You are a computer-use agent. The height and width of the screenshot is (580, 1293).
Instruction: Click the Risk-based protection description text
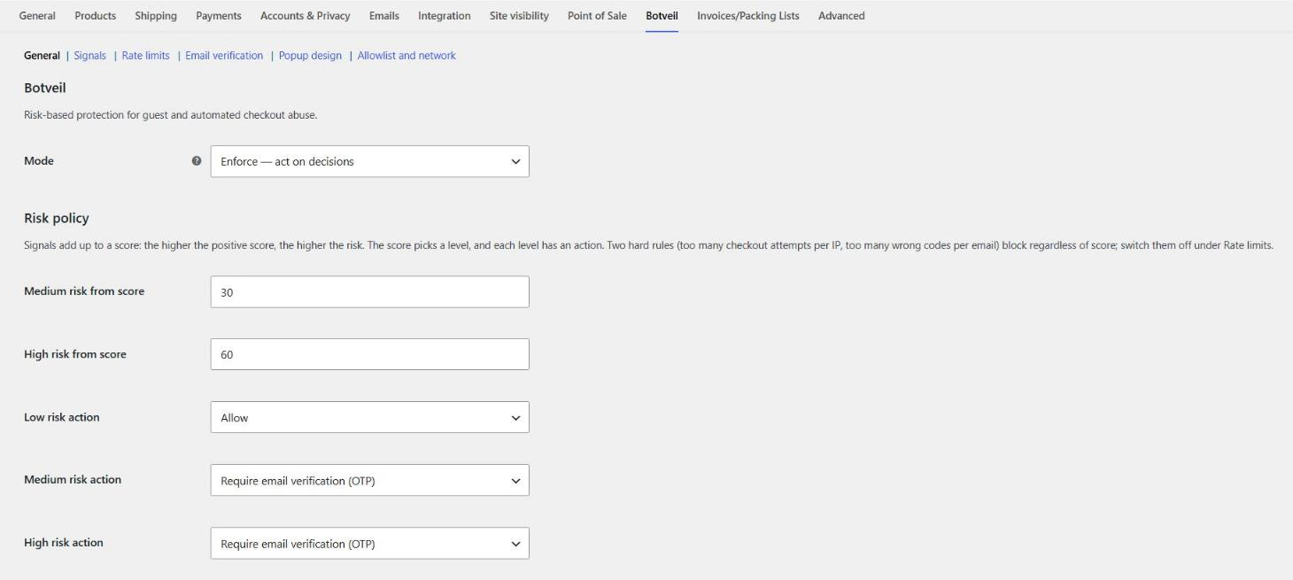(170, 115)
